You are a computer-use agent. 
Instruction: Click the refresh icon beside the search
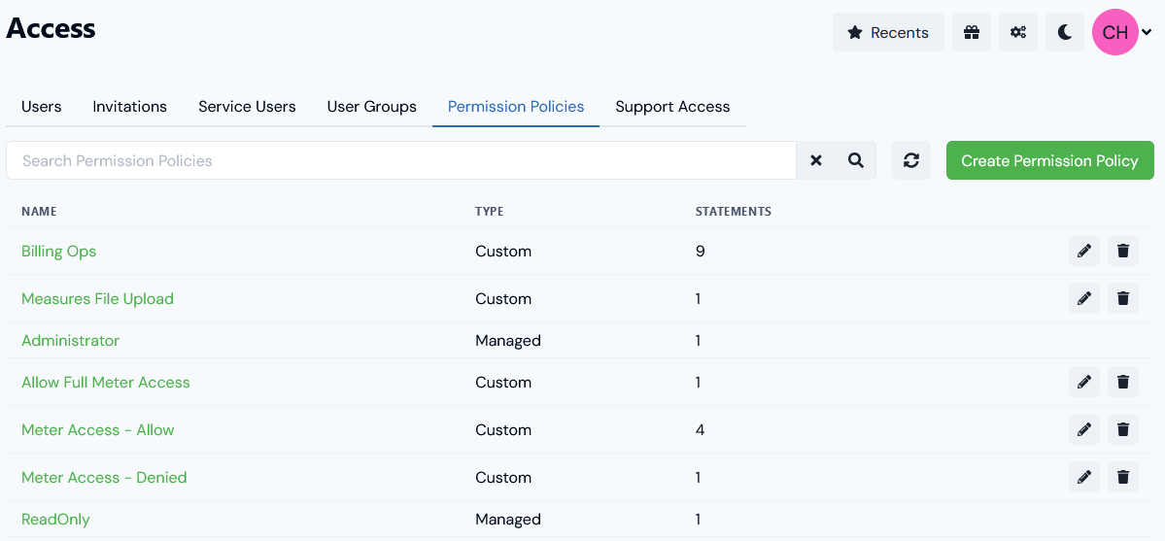910,160
